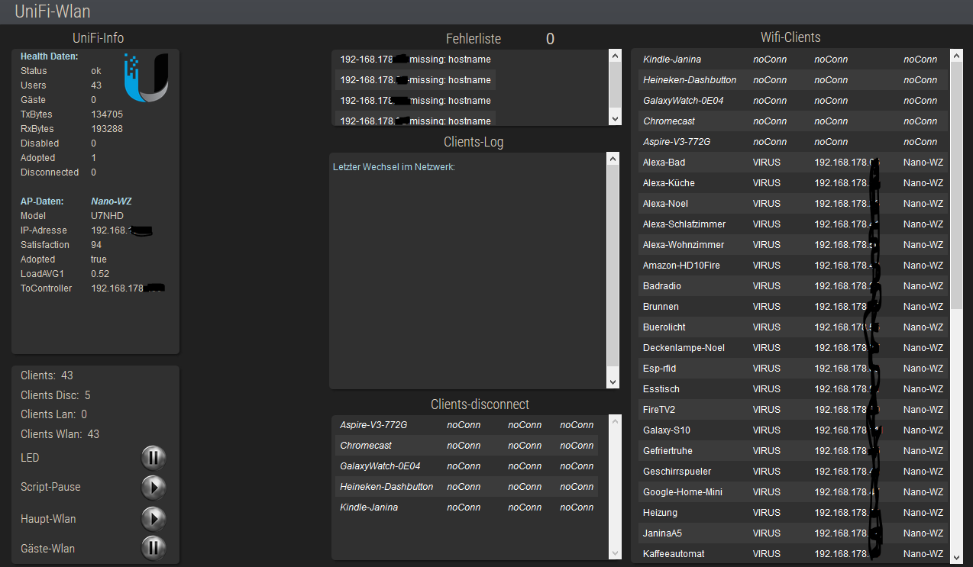The image size is (973, 567).
Task: Click up arrow of Clients-Log scrollbar
Action: click(613, 158)
